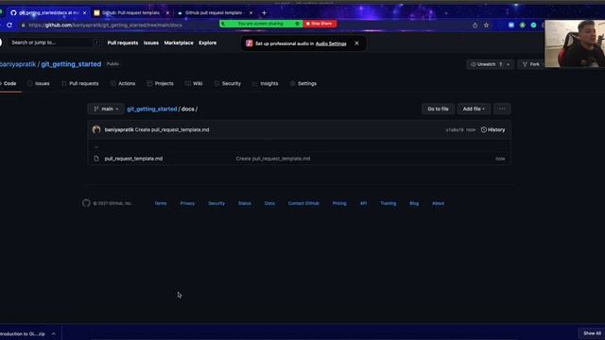Click the share icon in address bar

pos(475,25)
